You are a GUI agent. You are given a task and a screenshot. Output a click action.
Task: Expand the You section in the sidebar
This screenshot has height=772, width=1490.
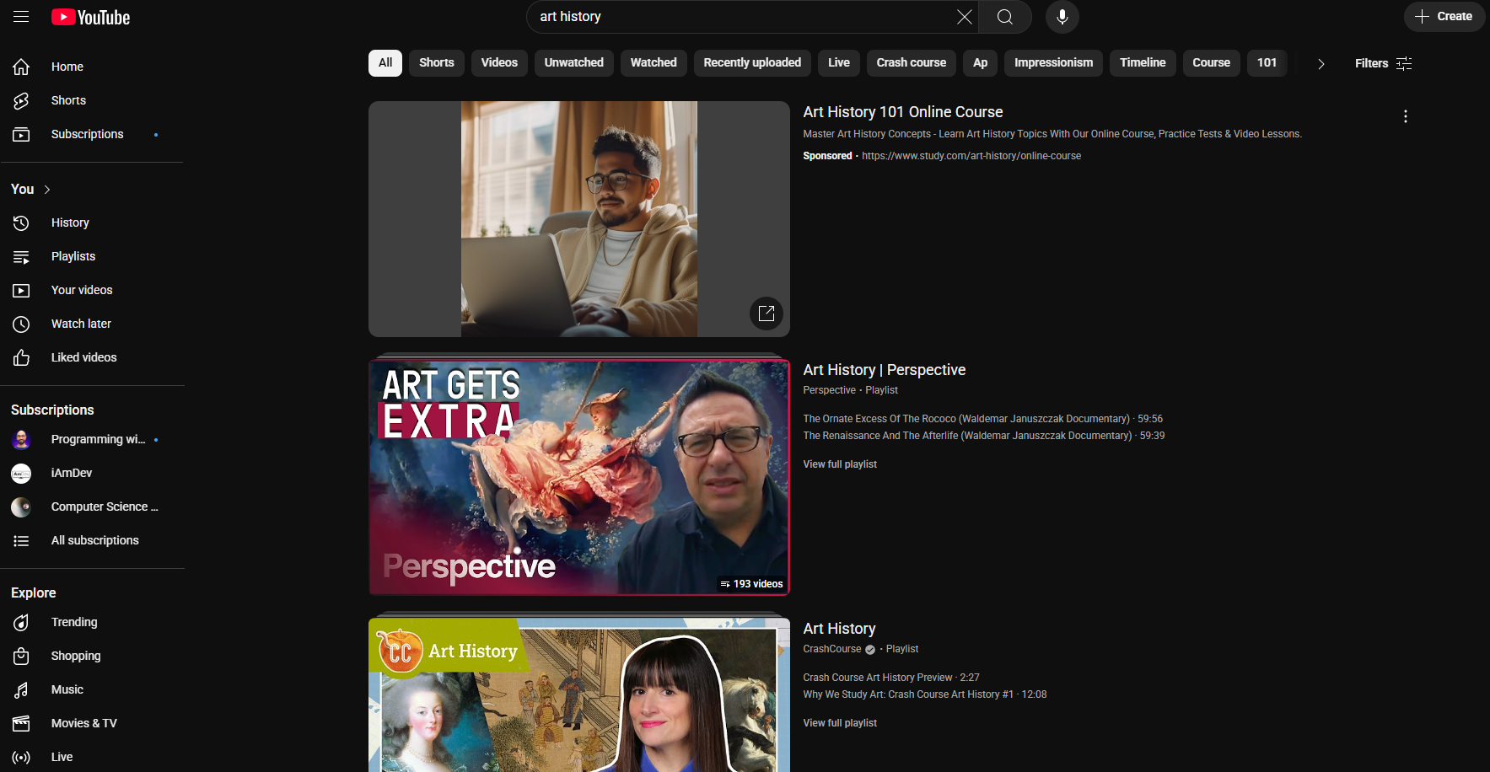[30, 189]
